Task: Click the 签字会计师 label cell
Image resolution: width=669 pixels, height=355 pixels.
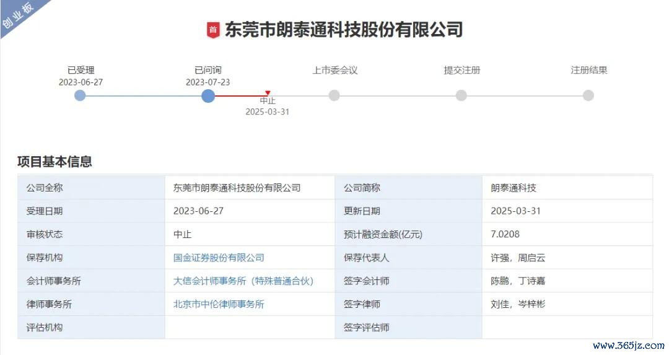Action: coord(409,281)
